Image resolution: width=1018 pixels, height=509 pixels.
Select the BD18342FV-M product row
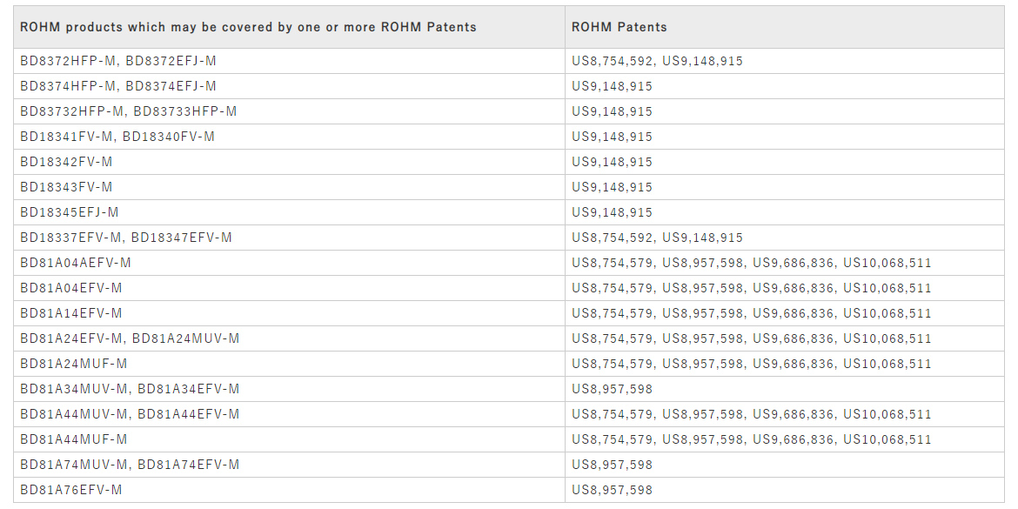(508, 162)
